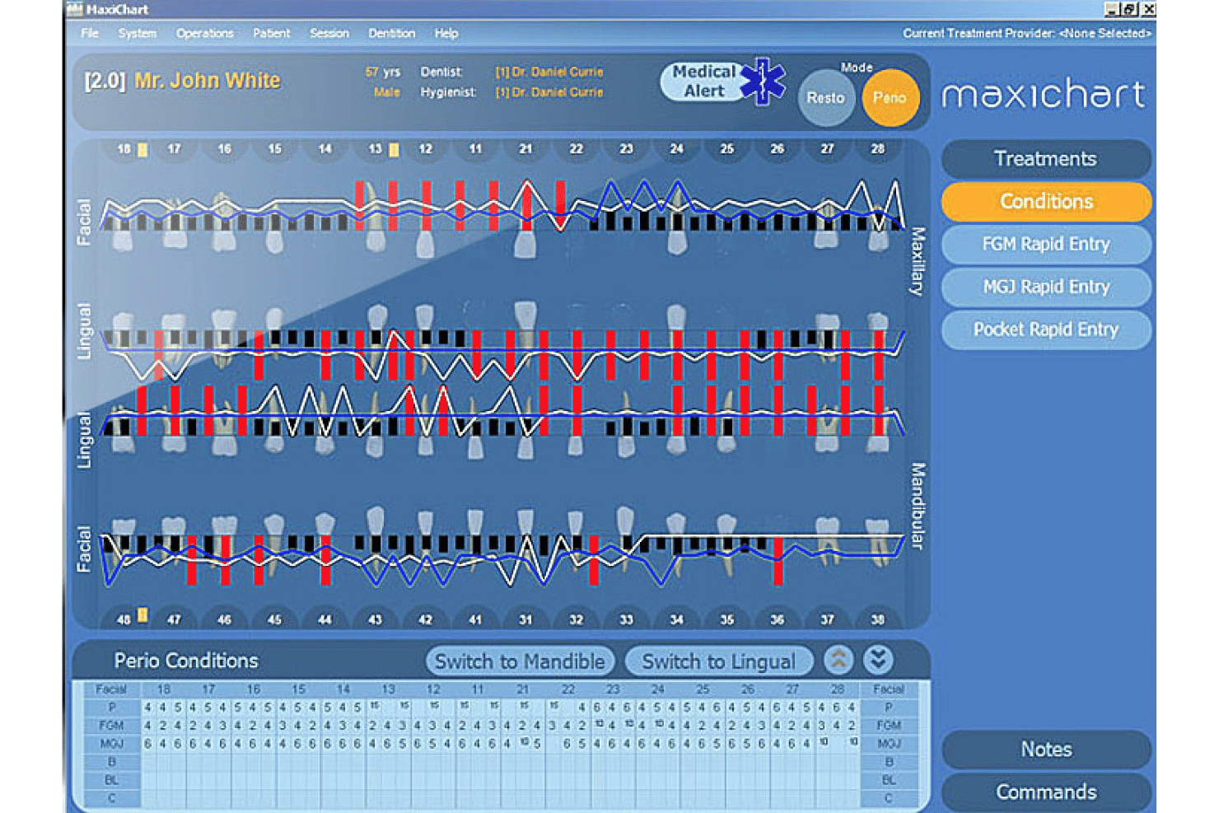Click the left P row header
The width and height of the screenshot is (1219, 813).
point(112,708)
